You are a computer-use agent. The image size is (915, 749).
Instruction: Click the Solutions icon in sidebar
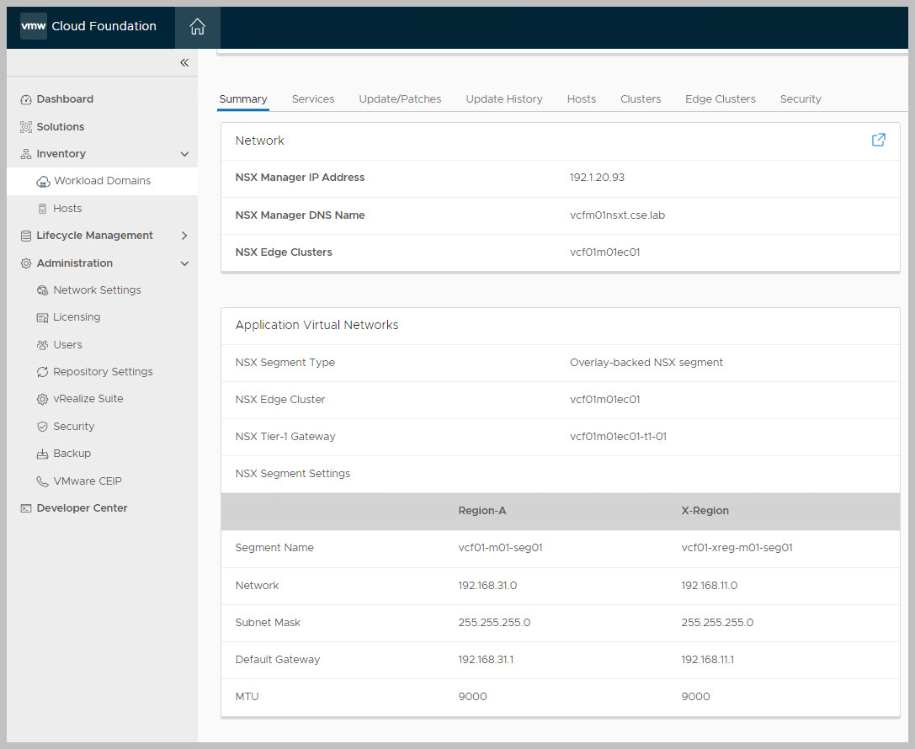point(26,127)
